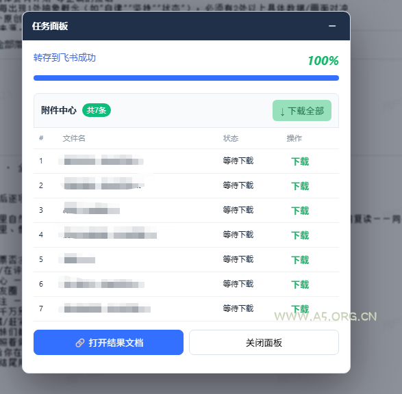Screen dimensions: 402x394
Task: Download the file in row 3
Action: (300, 211)
